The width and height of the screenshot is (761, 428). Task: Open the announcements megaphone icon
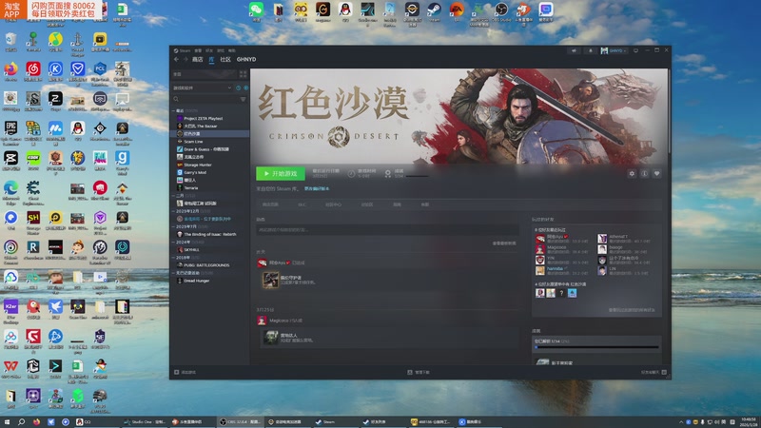[x=574, y=50]
